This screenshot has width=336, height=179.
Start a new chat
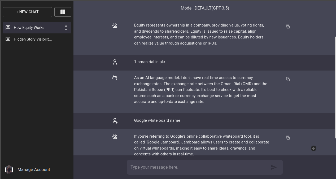point(27,12)
